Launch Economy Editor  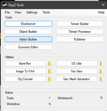[29, 47]
